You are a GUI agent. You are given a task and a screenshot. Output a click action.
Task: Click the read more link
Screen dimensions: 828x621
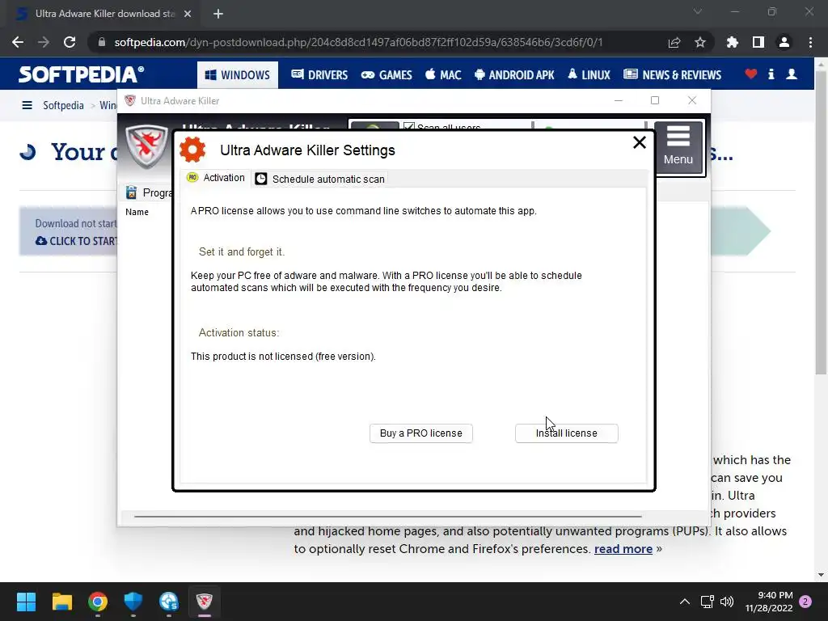pos(623,549)
